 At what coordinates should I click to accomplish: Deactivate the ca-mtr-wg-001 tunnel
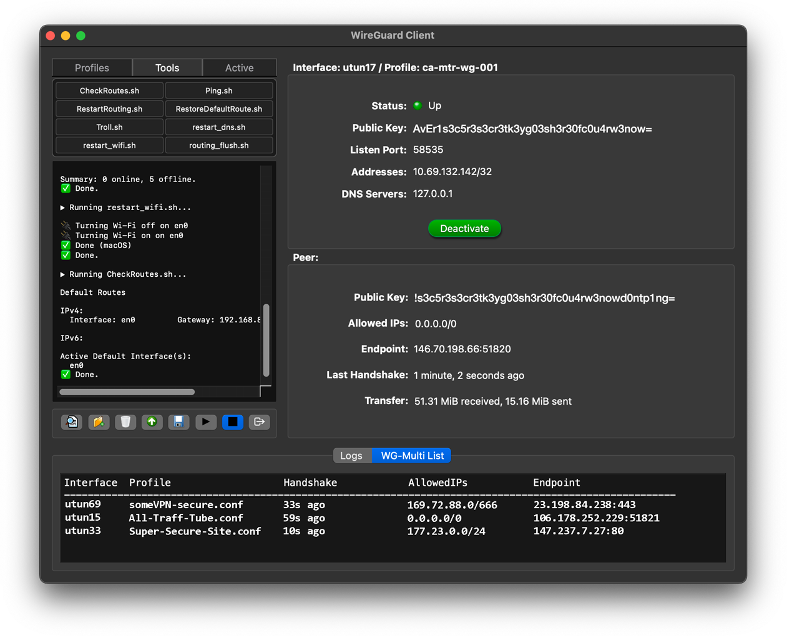[x=464, y=229]
